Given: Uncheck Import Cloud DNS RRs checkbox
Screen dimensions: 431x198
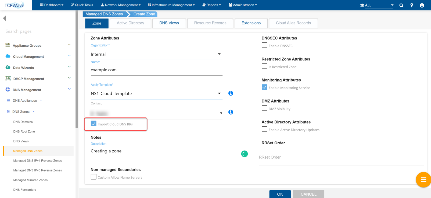Looking at the screenshot, I should pos(94,124).
